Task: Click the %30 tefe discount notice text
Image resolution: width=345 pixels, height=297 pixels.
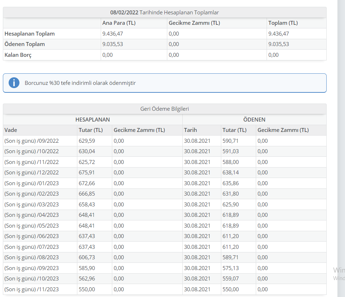Action: pos(80,83)
